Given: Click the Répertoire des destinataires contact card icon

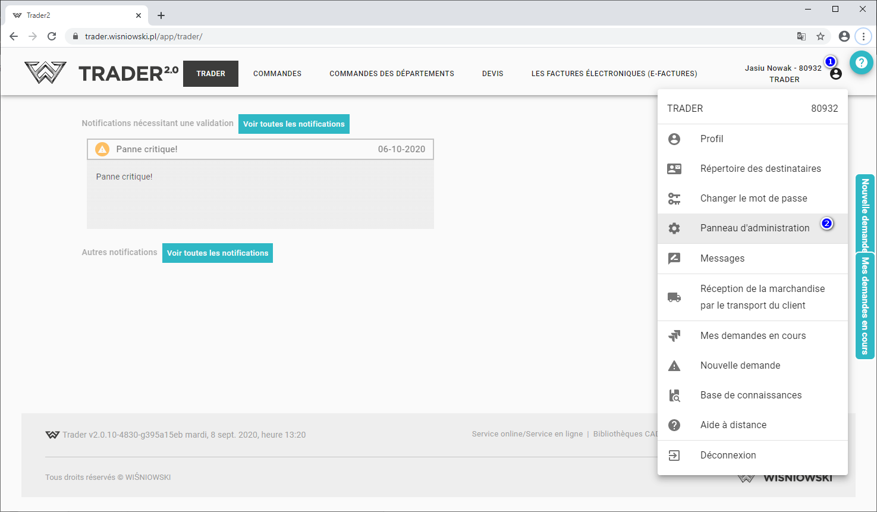Looking at the screenshot, I should tap(674, 168).
